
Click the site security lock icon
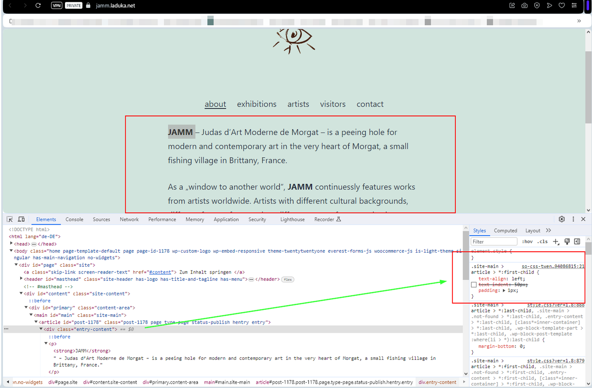[x=88, y=6]
